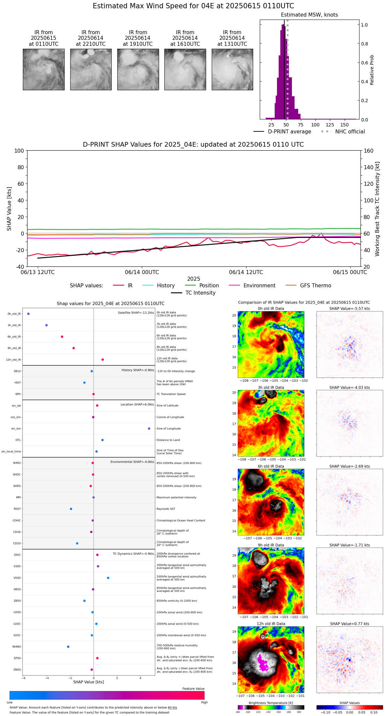Click the SHAP Values blue-red colorbar
Viewport: 387px width, 716px height.
coord(350,707)
